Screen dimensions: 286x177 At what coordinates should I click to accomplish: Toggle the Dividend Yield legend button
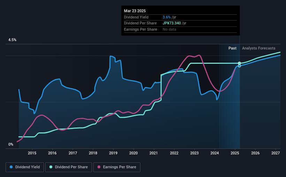pyautogui.click(x=25, y=167)
